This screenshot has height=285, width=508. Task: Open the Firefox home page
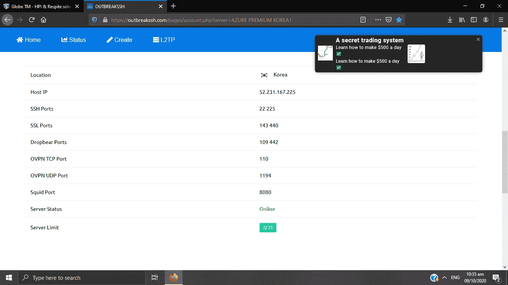pyautogui.click(x=44, y=20)
